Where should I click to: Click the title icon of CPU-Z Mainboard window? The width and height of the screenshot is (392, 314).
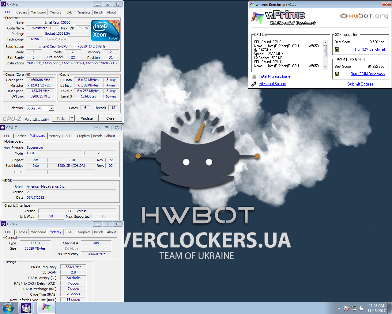point(3,128)
